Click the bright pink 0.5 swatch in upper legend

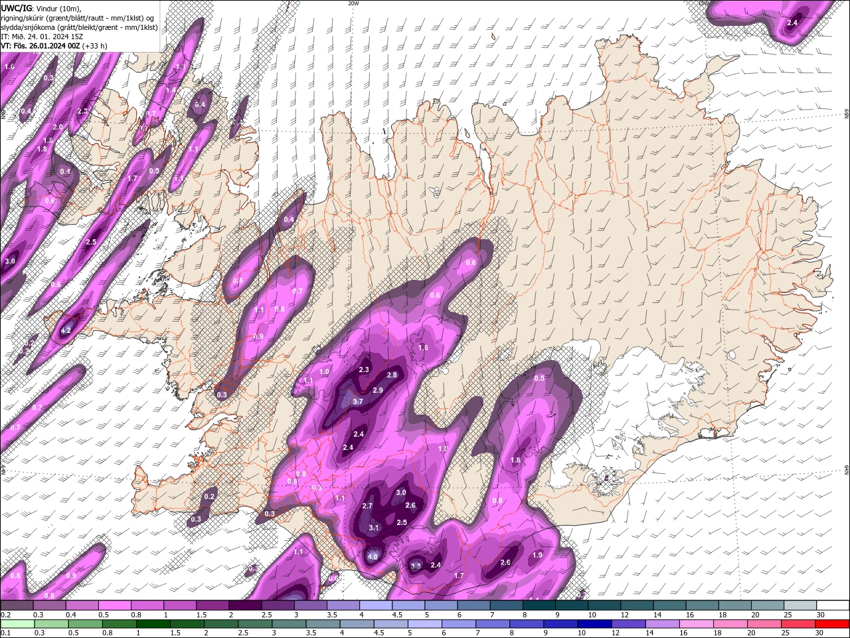[x=114, y=605]
